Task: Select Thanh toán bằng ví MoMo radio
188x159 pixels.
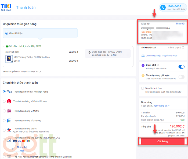Action: click(4, 111)
